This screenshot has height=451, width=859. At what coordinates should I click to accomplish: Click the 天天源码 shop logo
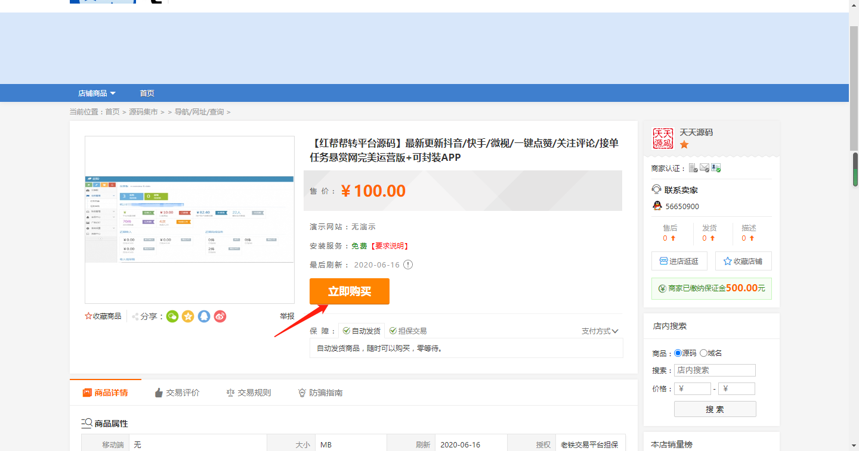click(x=663, y=138)
